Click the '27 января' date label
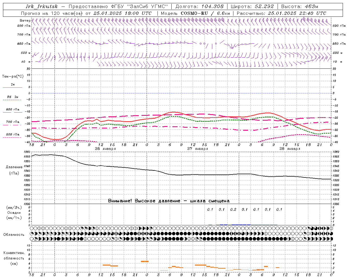This screenshot has height=277, width=347. click(197, 149)
